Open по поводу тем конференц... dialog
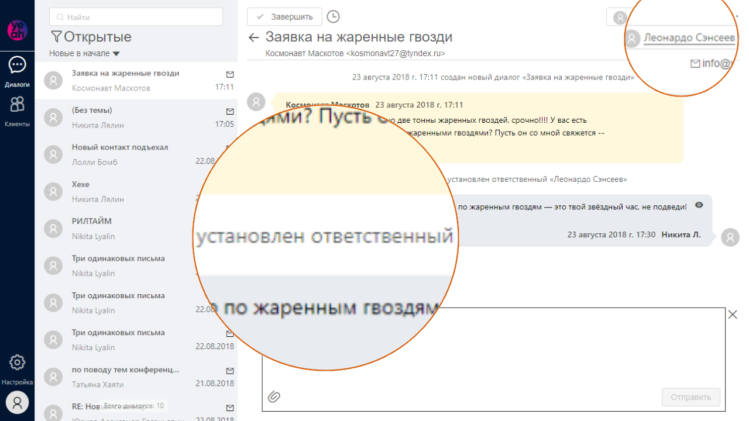 tap(136, 377)
